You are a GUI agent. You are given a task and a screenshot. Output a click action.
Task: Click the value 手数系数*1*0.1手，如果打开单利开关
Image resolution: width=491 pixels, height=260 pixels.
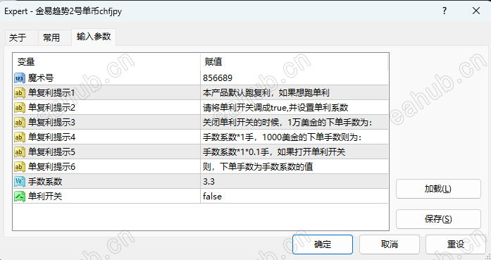tap(274, 152)
